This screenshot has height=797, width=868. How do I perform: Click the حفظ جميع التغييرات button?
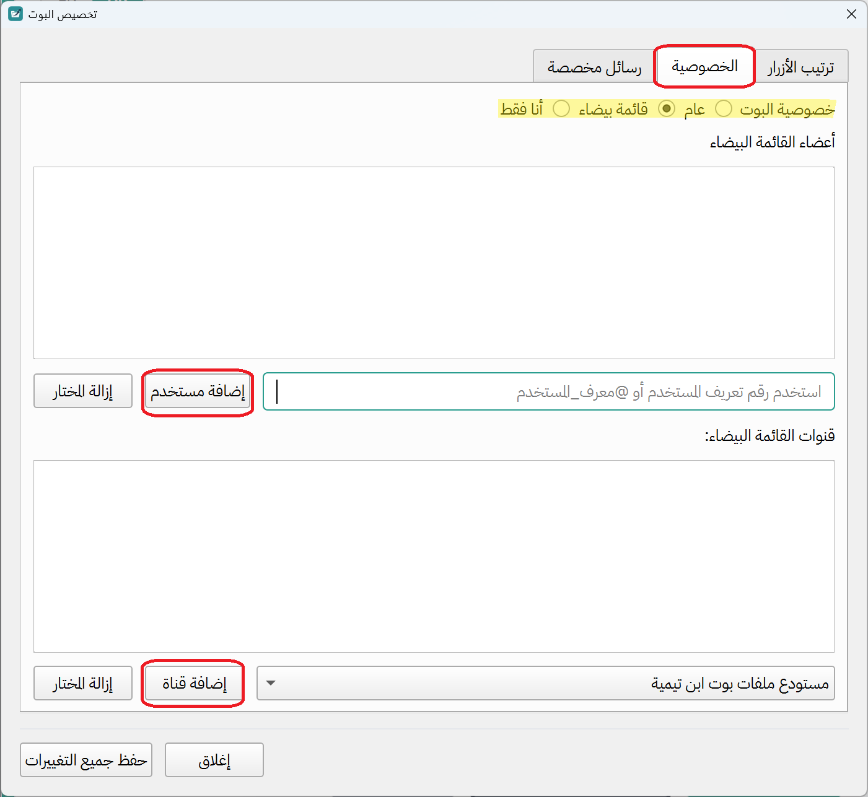click(x=86, y=760)
